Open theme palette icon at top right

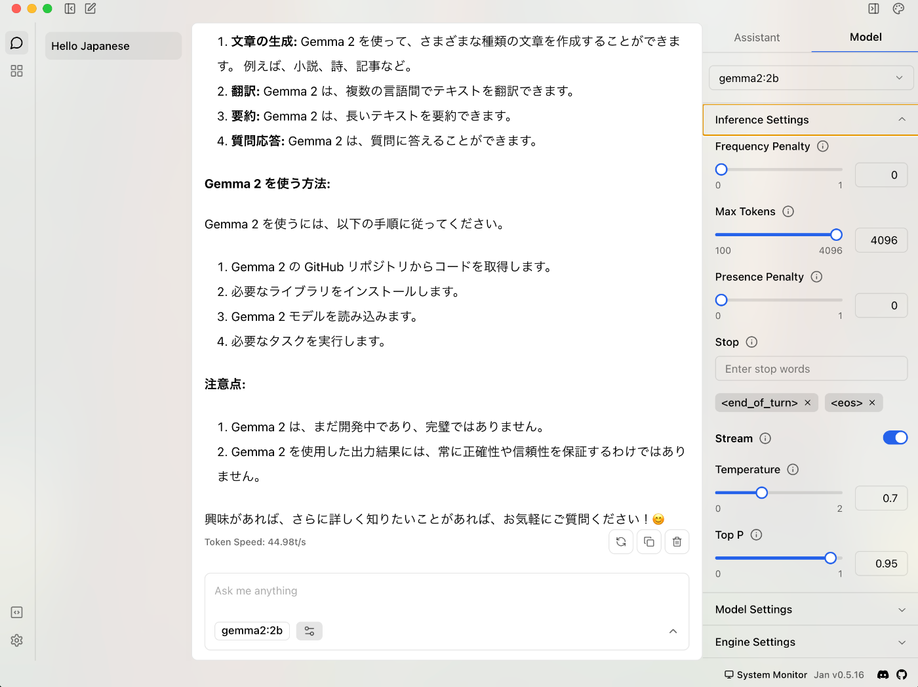(898, 9)
